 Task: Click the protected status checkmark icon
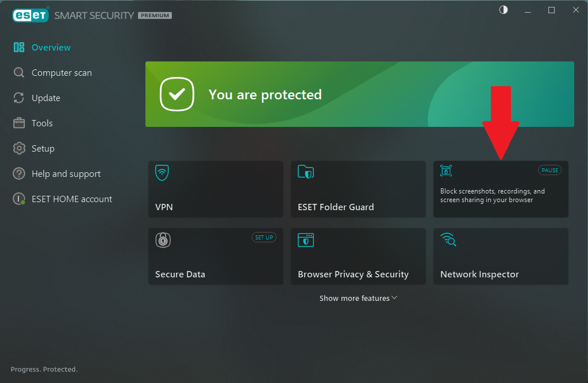tap(177, 94)
